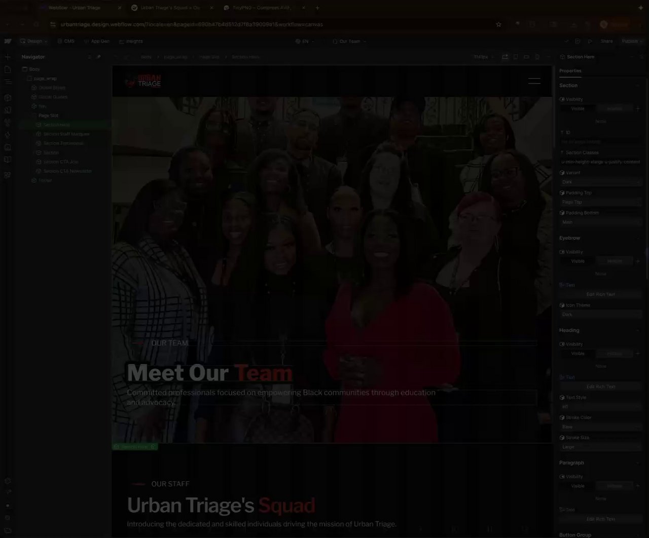Screen dimensions: 649x538
Task: Open the EN locale dropdown
Action: point(305,41)
